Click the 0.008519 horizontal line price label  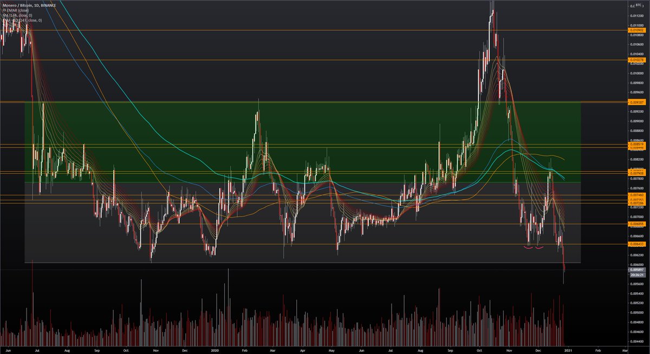click(637, 144)
